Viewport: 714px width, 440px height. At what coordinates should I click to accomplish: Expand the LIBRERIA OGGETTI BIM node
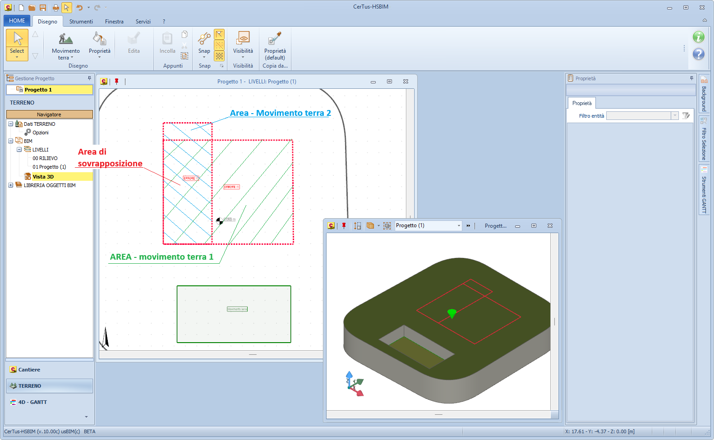pyautogui.click(x=10, y=185)
